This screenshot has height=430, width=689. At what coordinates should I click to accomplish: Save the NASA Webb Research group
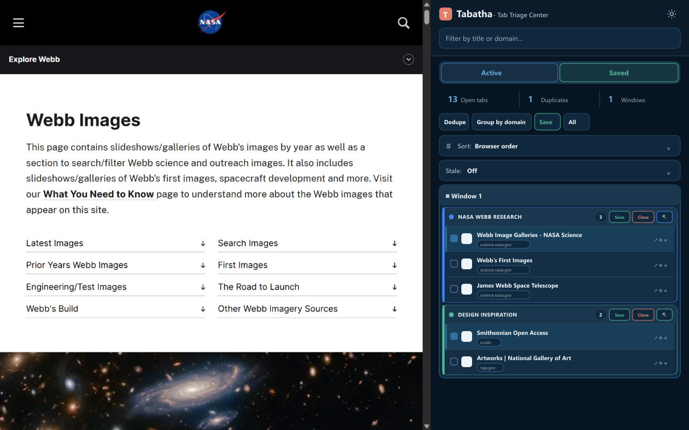point(620,217)
